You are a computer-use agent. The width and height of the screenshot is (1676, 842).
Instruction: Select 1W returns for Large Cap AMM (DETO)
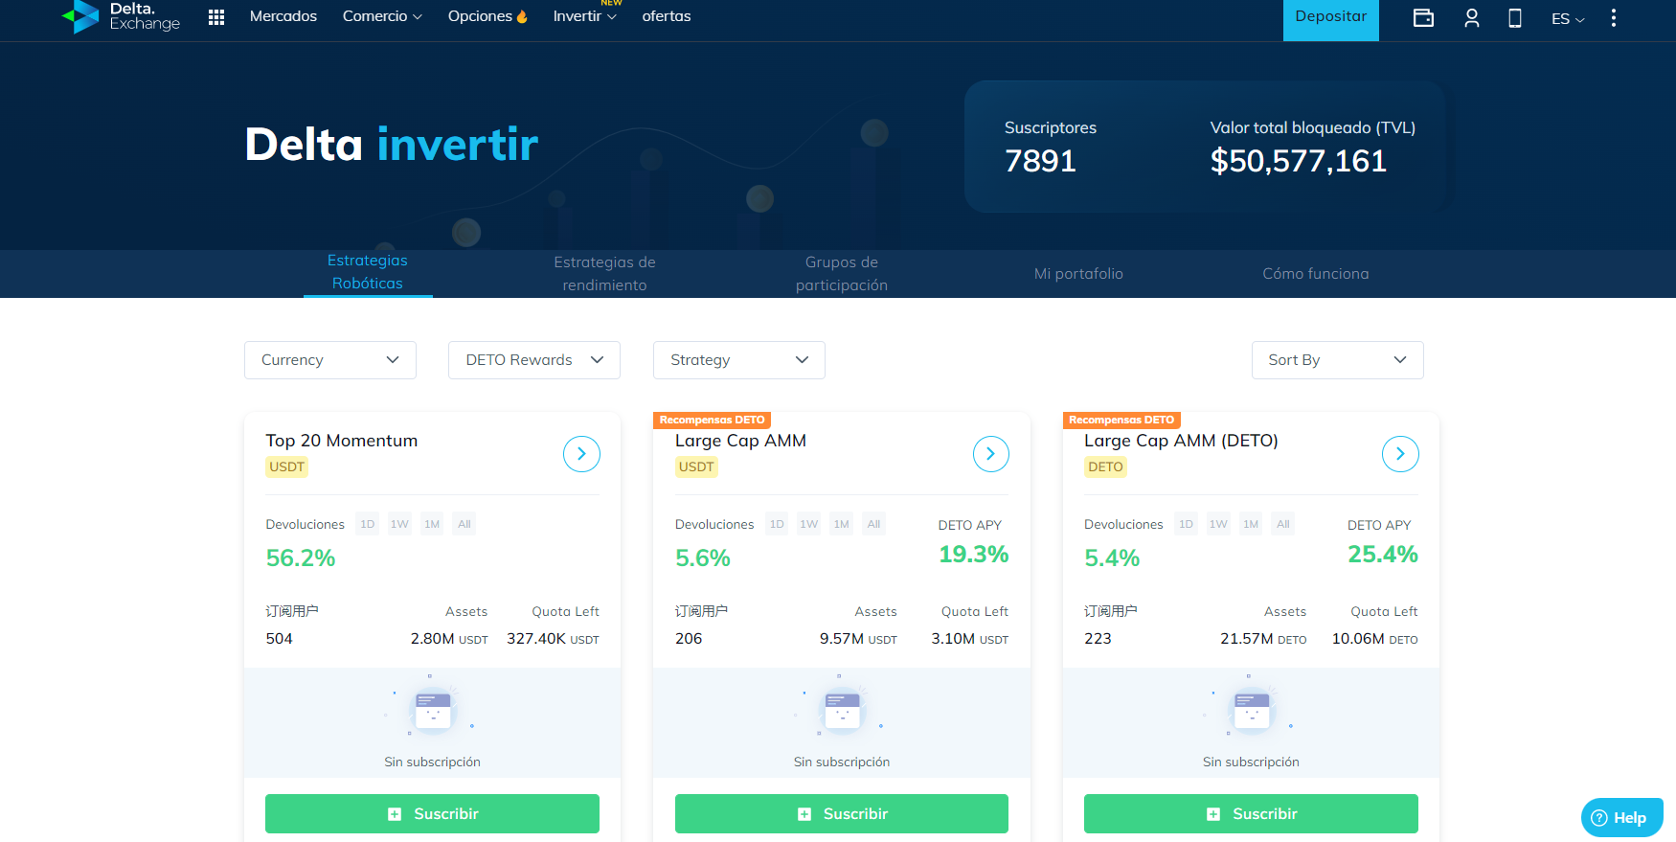pyautogui.click(x=1218, y=524)
